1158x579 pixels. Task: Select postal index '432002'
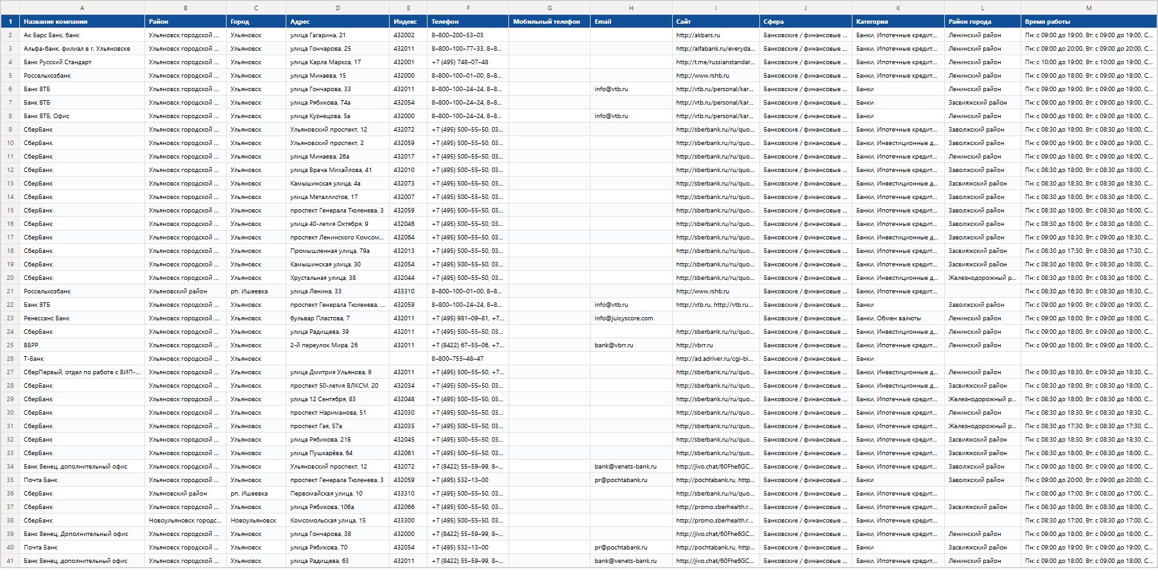pos(408,35)
